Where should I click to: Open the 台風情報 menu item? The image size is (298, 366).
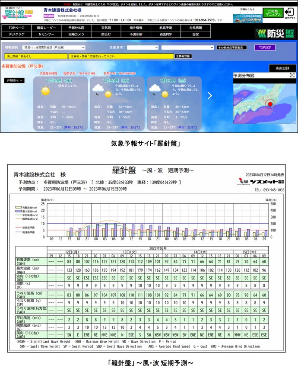click(x=196, y=28)
